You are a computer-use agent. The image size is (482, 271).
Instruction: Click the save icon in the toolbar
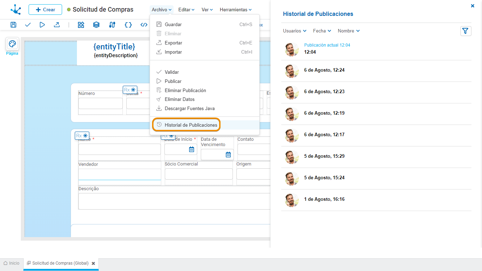pos(13,25)
